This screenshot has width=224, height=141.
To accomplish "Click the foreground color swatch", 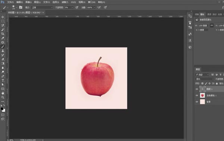I will coord(2,109).
